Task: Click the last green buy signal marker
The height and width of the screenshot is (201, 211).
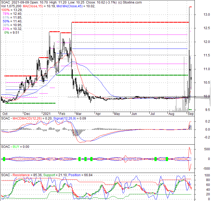Action: 167,159
